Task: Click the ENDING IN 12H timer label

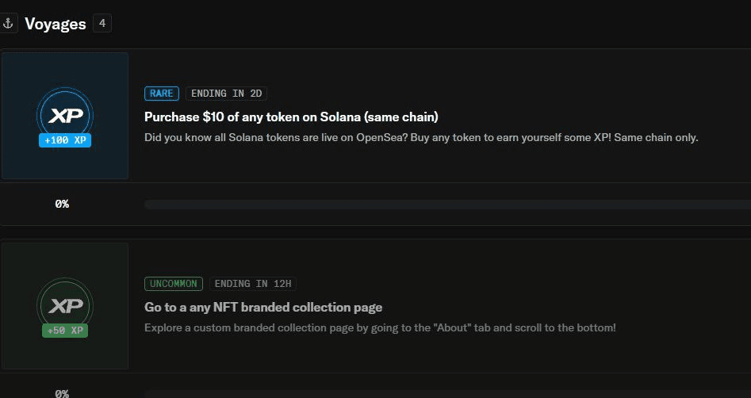Action: [x=253, y=284]
